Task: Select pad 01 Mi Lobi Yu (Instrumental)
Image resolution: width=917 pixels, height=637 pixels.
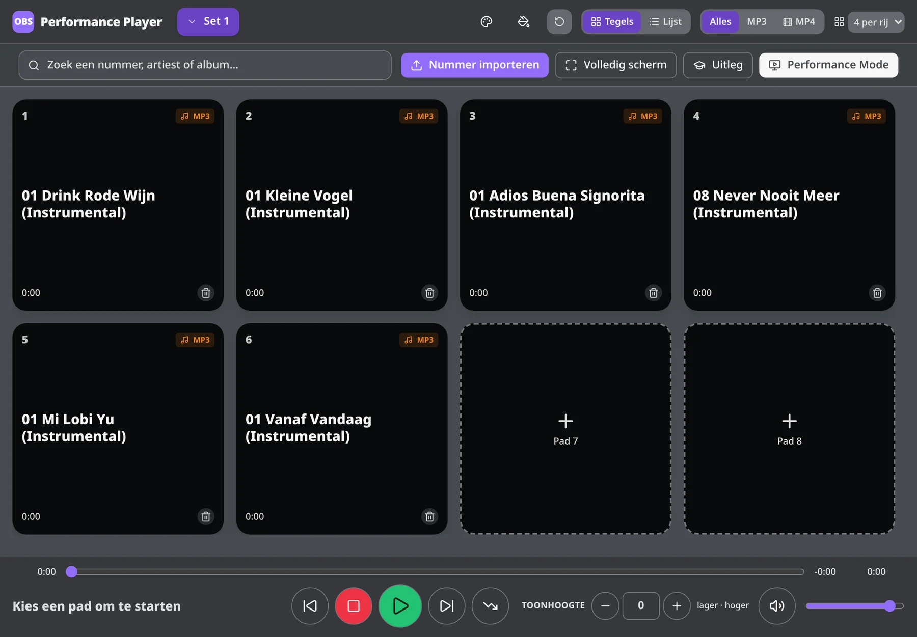Action: click(118, 429)
